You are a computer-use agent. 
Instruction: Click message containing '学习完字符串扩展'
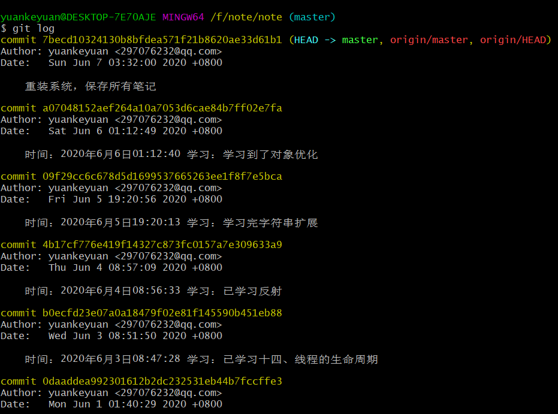[171, 223]
